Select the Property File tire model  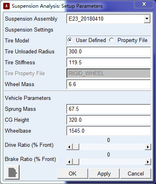click(x=129, y=40)
